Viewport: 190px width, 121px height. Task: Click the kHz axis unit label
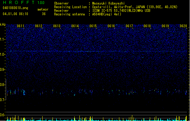coord(3,25)
